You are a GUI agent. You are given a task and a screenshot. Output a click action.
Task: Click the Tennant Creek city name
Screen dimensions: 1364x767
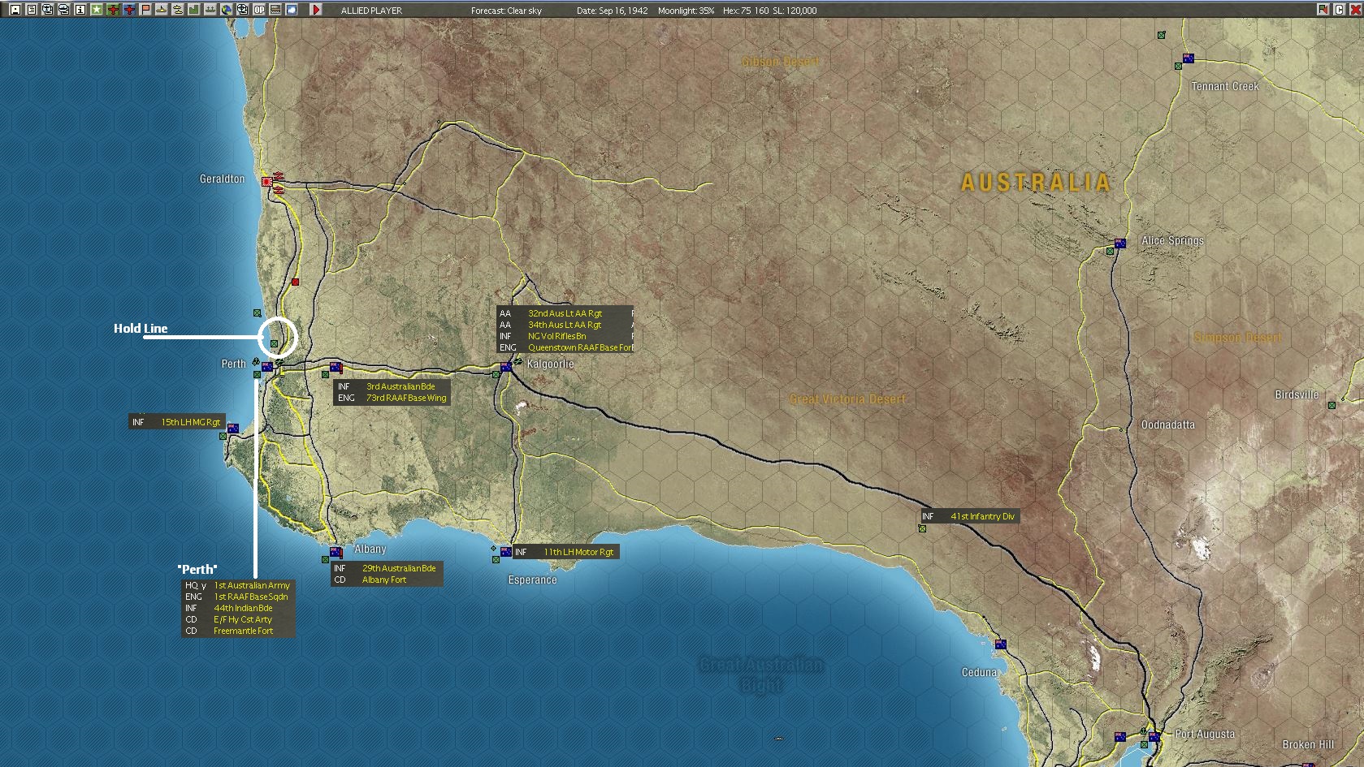(1224, 86)
